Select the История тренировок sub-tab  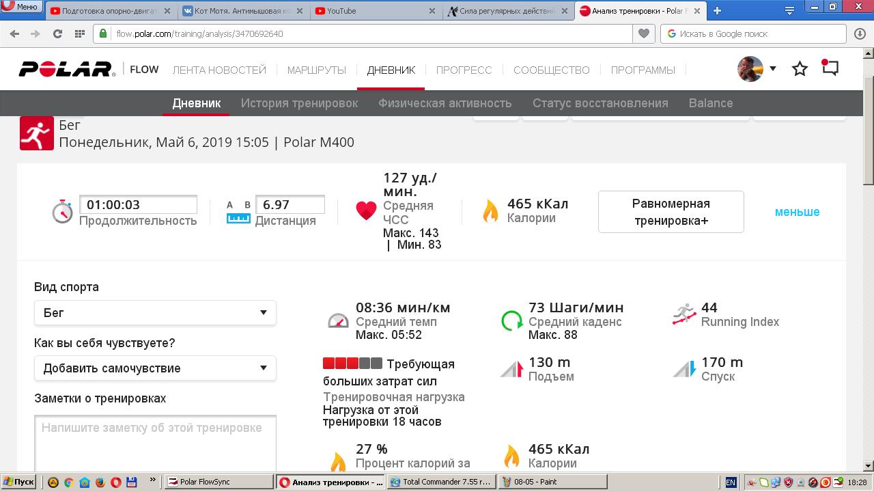click(299, 103)
